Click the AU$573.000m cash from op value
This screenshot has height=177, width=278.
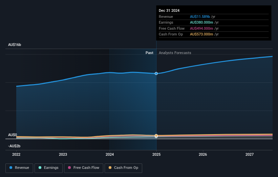click(x=201, y=34)
